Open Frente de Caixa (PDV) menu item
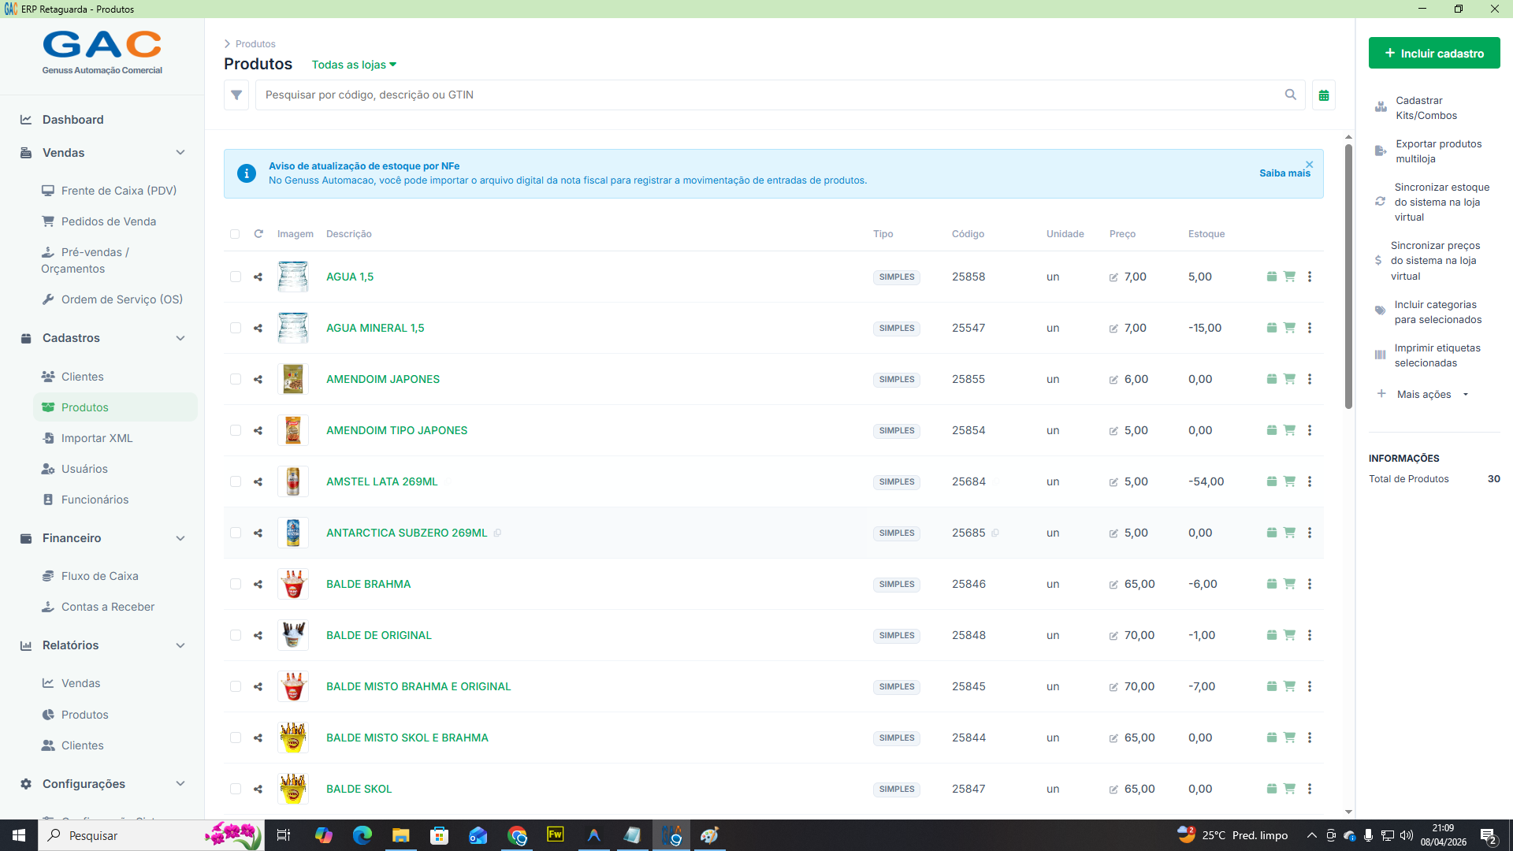1513x851 pixels. point(118,191)
